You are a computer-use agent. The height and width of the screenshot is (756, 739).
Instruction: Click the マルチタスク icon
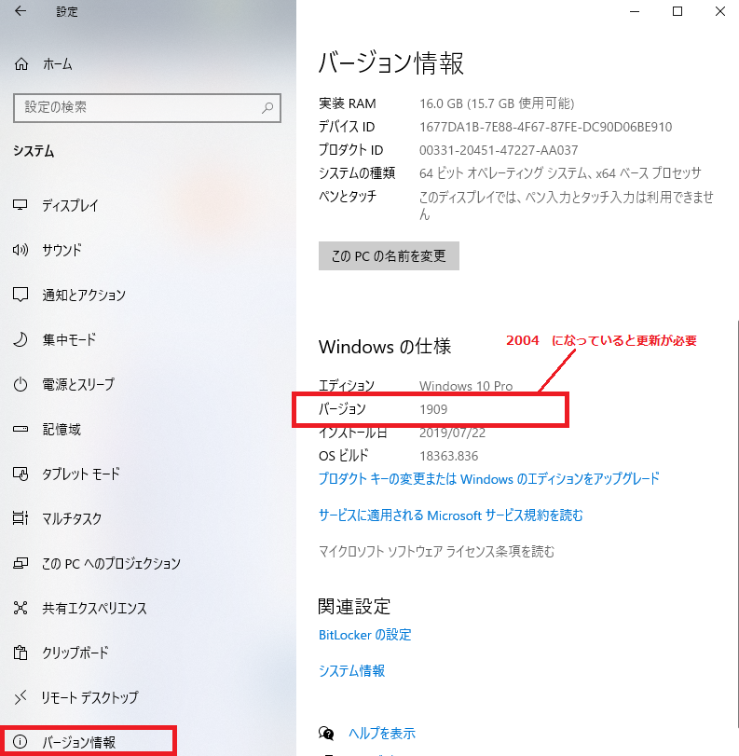coord(21,518)
